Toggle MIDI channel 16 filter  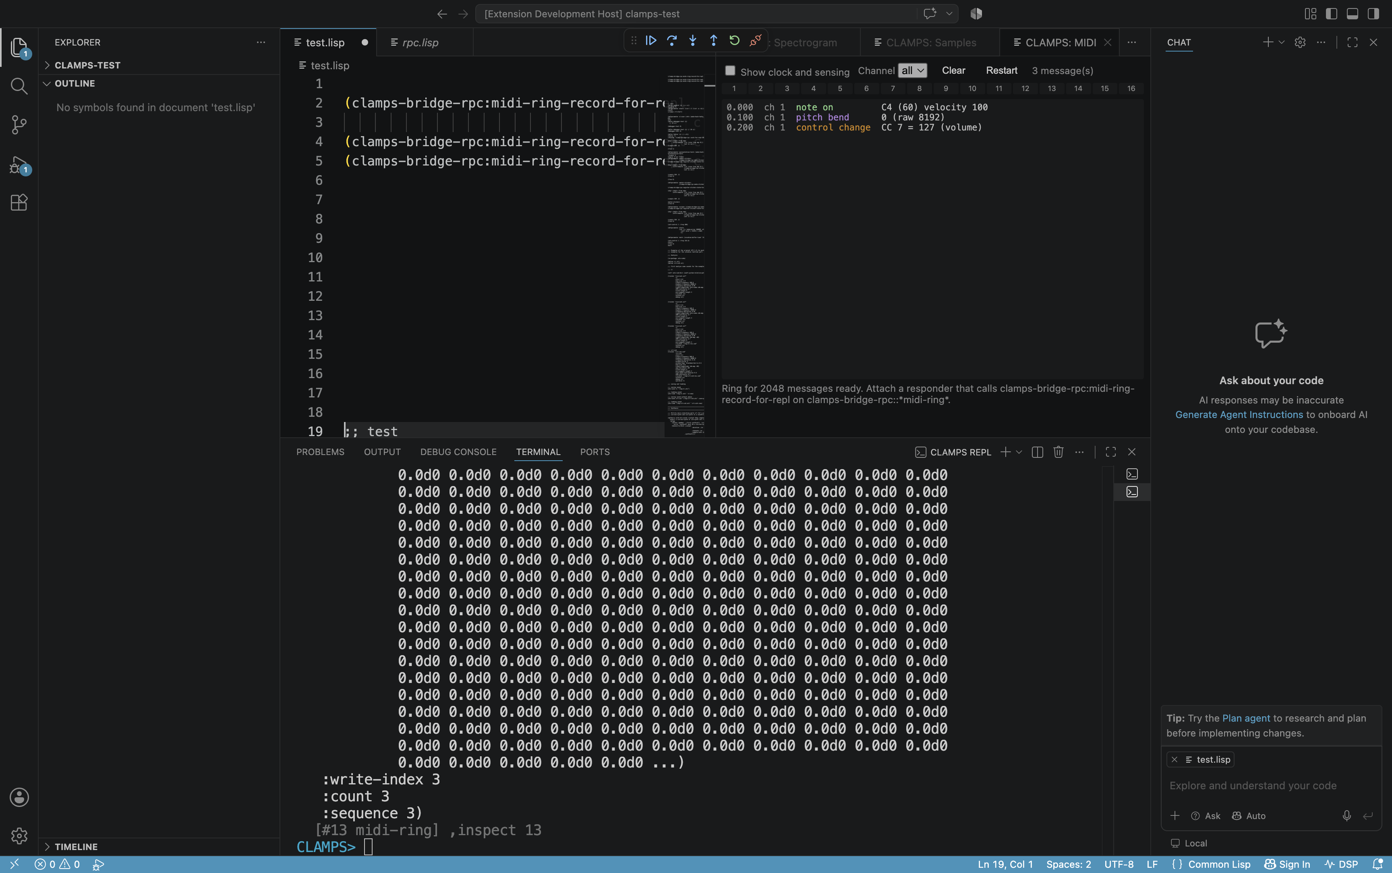(1131, 88)
